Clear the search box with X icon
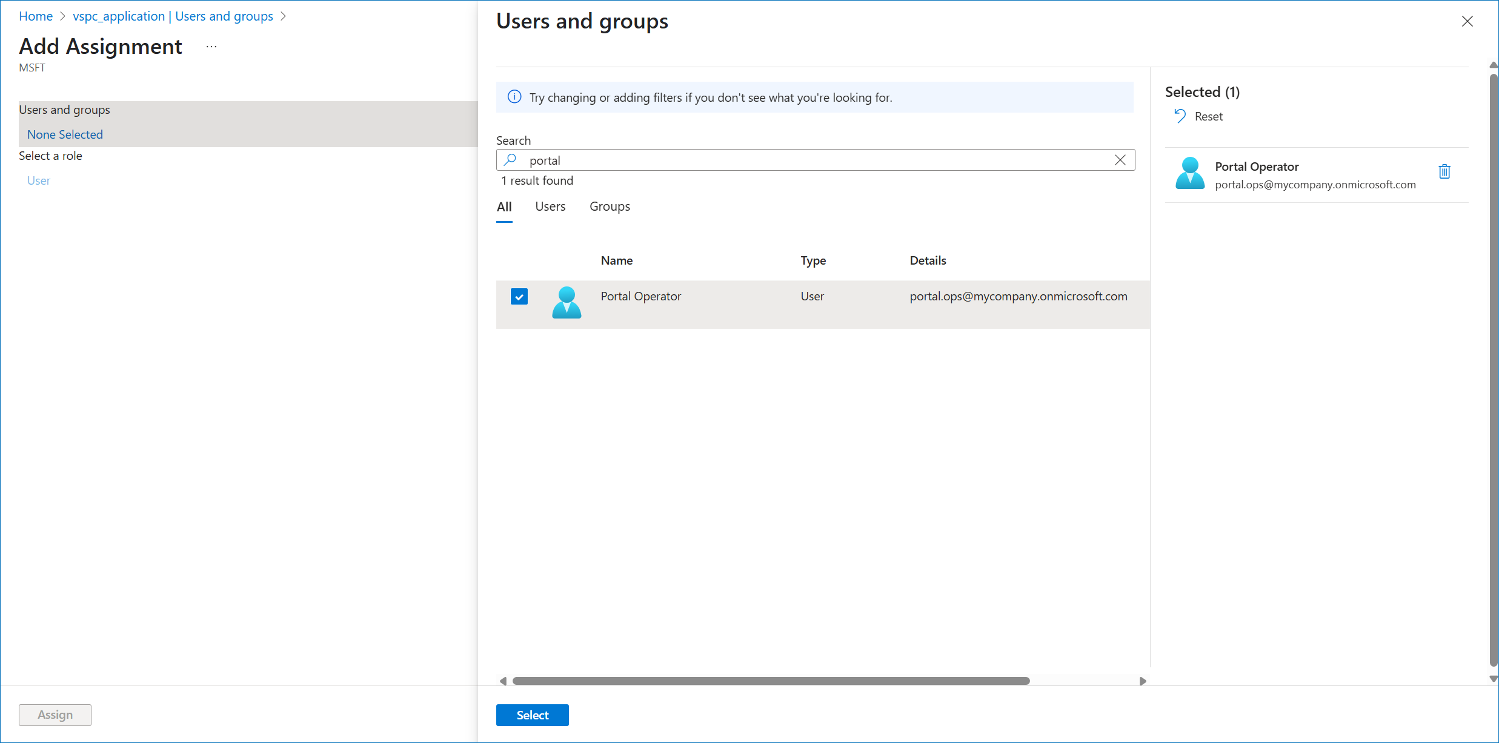Viewport: 1499px width, 743px height. [1120, 160]
